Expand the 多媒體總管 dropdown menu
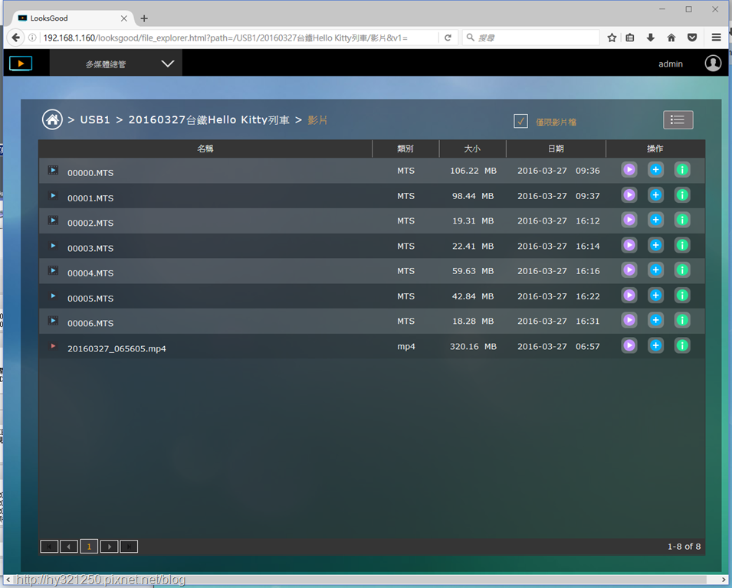732x588 pixels. (x=116, y=64)
